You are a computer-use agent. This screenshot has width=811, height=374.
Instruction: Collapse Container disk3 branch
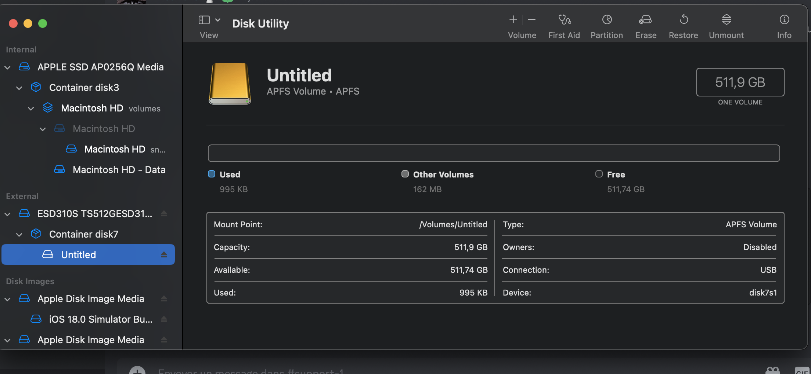[x=19, y=88]
